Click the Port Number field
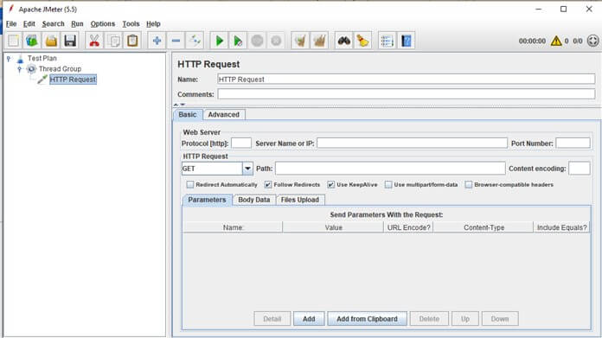 [573, 143]
